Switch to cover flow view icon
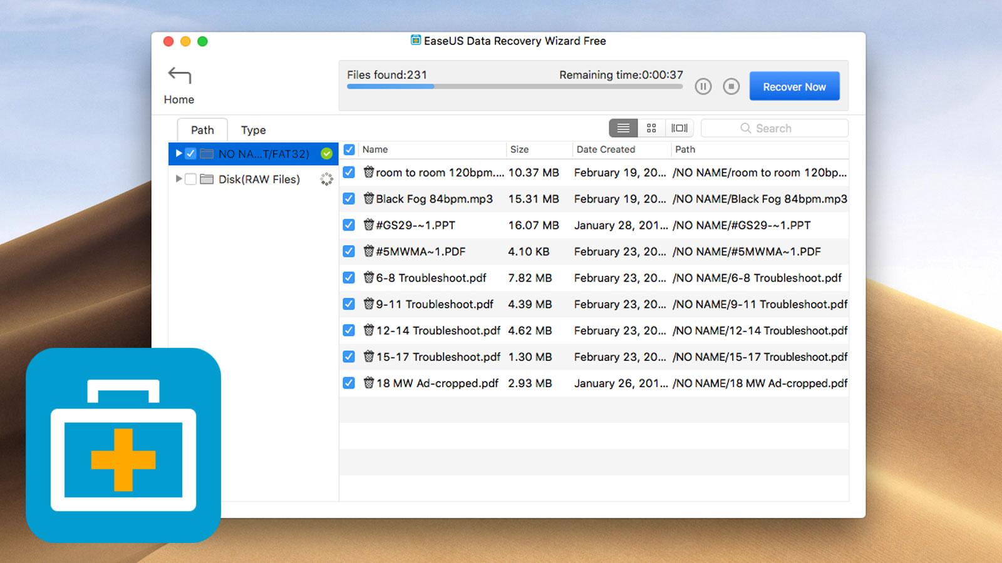 point(679,128)
